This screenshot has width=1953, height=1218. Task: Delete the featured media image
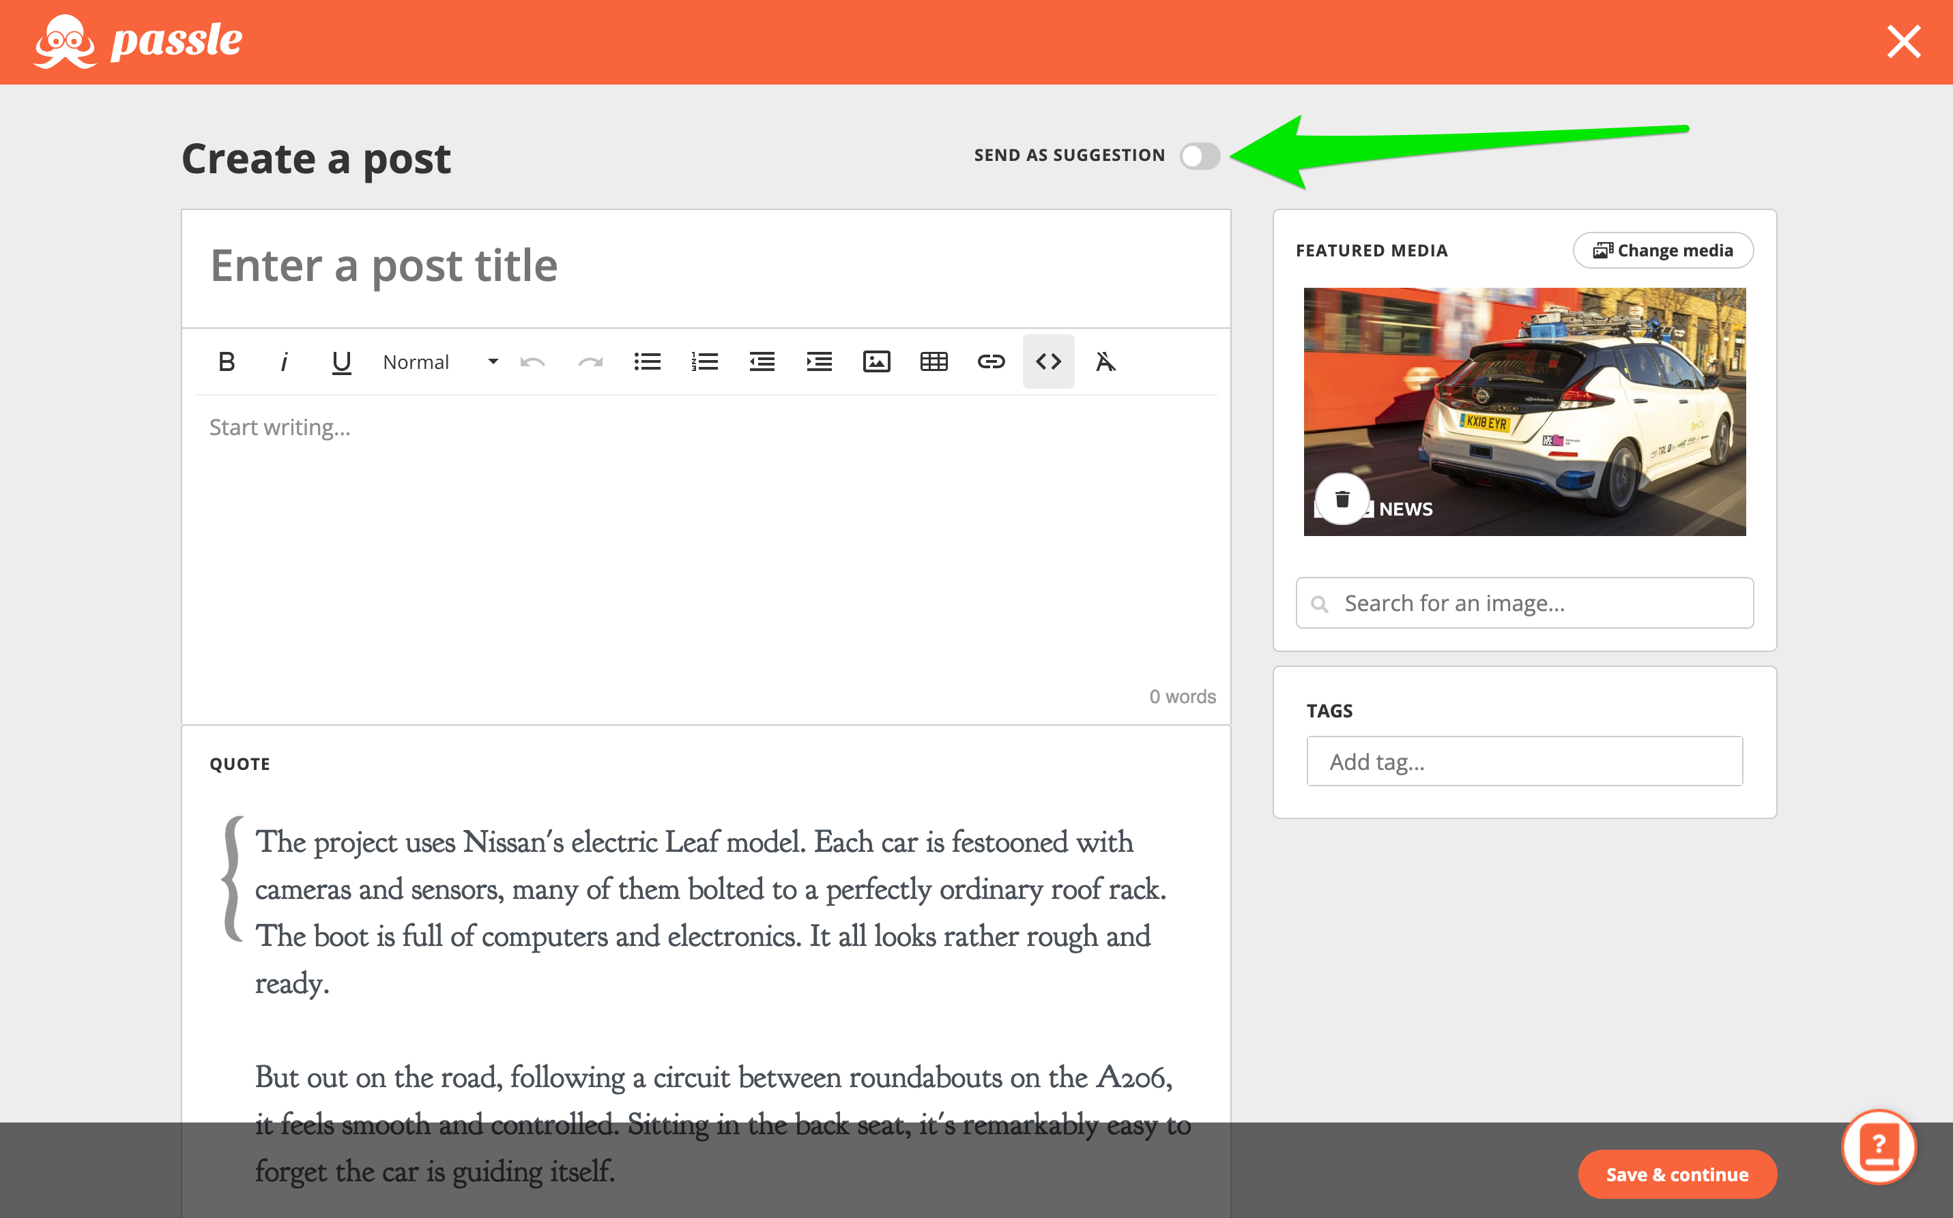[1342, 499]
